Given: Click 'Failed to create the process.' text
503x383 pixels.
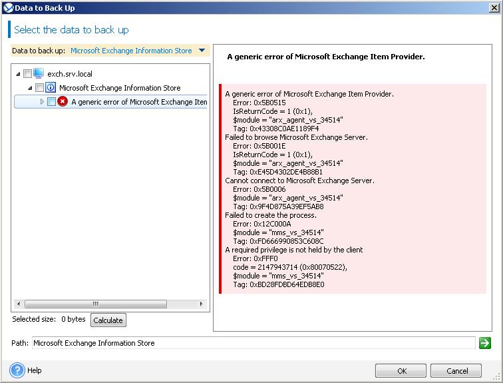Looking at the screenshot, I should pyautogui.click(x=271, y=215).
